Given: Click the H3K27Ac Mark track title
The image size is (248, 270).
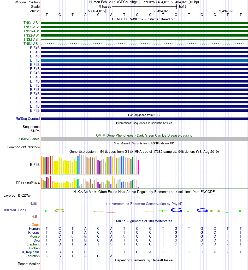Looking at the screenshot, I should [144, 192].
